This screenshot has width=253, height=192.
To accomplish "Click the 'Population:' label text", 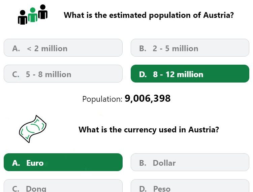I will point(102,99).
